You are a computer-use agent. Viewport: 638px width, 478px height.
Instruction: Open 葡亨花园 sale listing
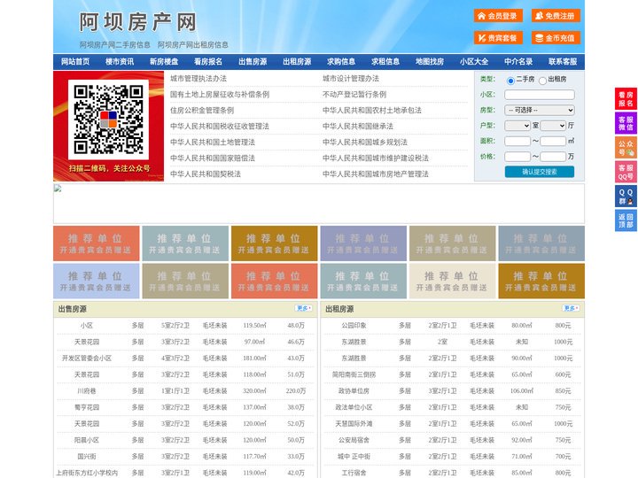click(87, 407)
